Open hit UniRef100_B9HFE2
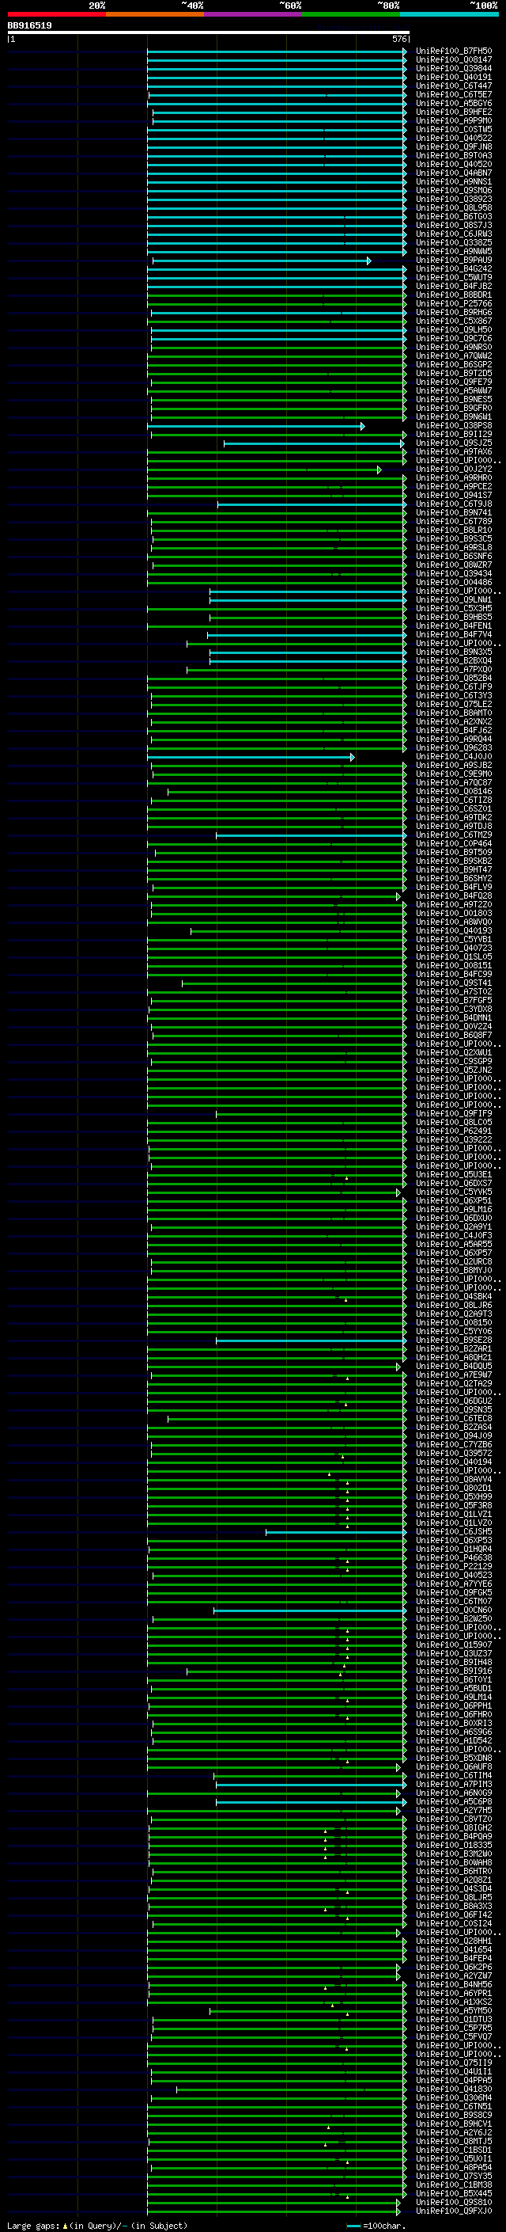 click(x=454, y=112)
